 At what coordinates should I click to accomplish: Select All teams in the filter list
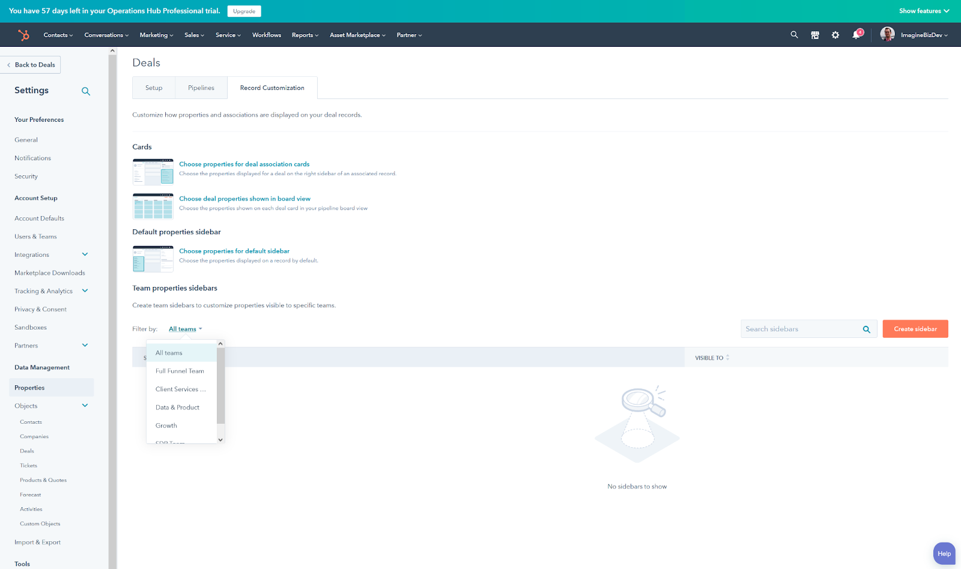tap(182, 353)
